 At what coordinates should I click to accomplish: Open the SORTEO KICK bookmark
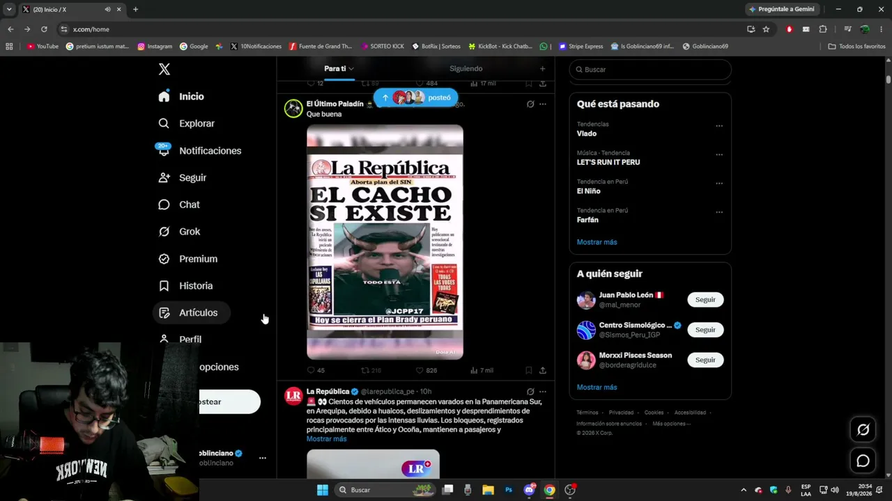383,47
